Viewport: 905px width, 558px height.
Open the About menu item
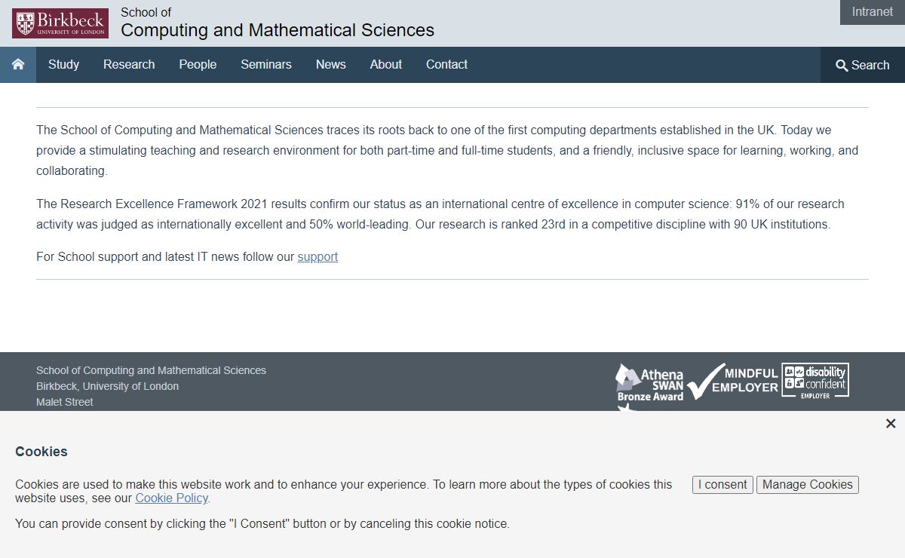(385, 65)
